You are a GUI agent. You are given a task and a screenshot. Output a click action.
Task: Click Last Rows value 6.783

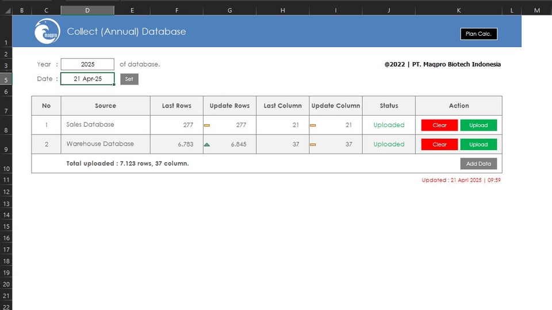186,144
